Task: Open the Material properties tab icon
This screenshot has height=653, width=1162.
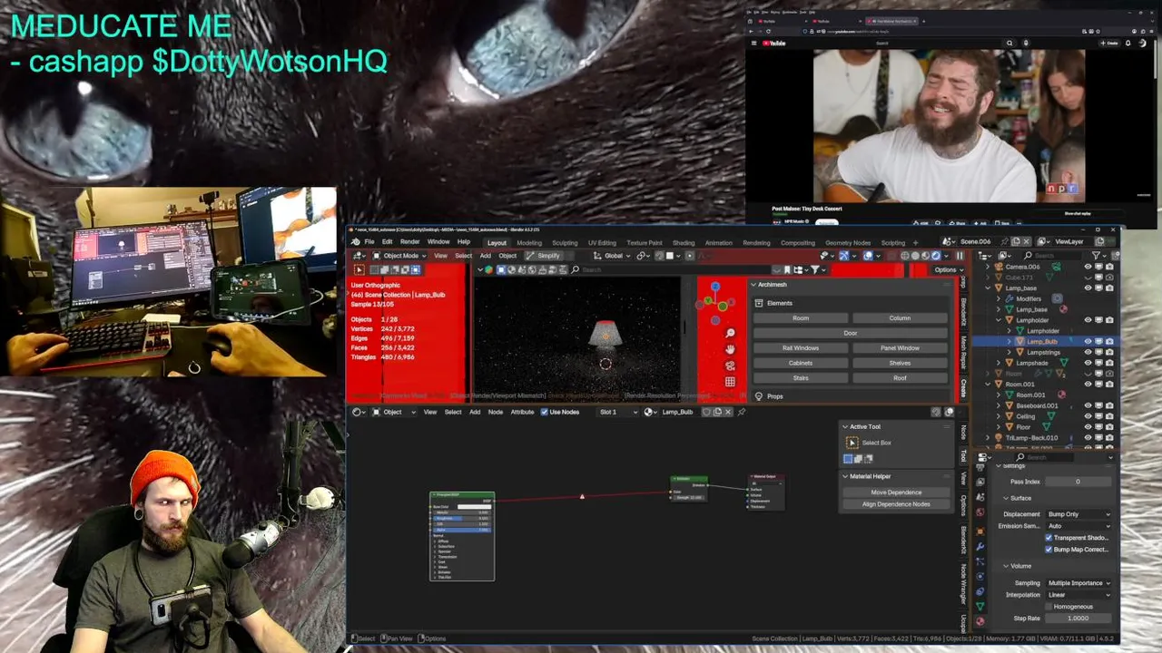Action: pos(980,621)
